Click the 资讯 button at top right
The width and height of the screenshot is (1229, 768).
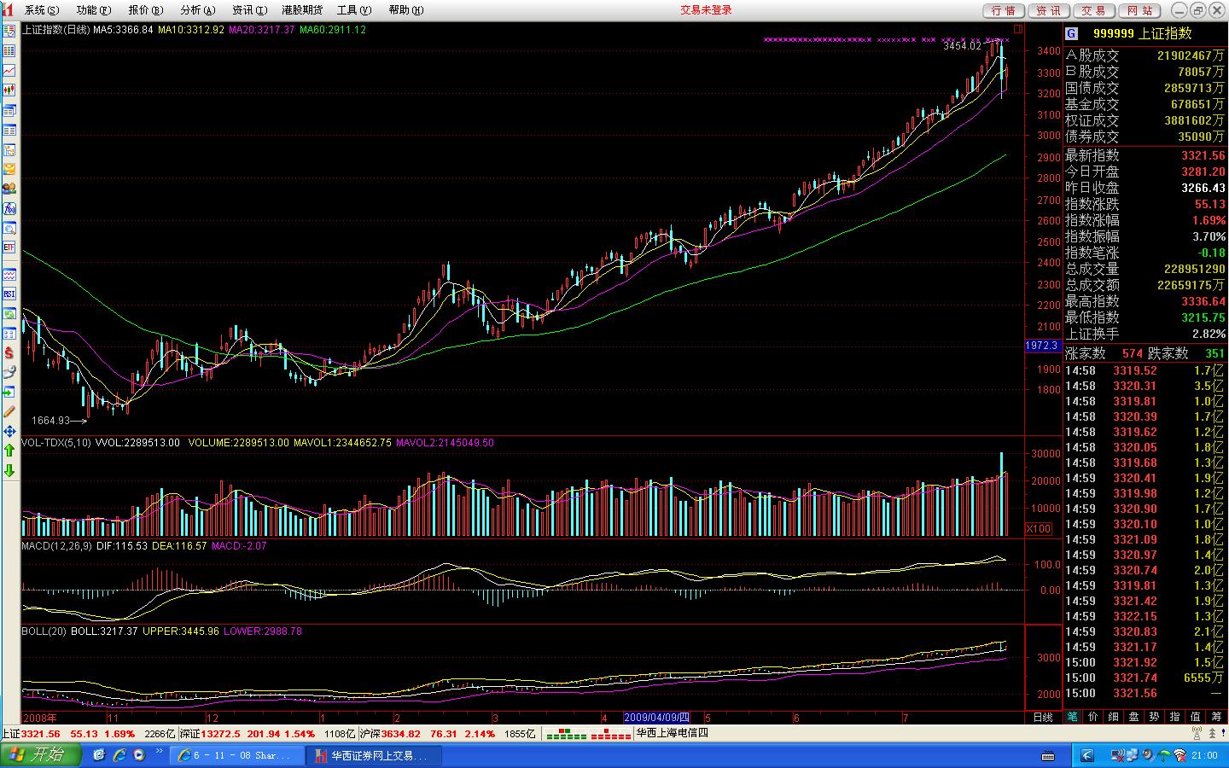[1049, 10]
